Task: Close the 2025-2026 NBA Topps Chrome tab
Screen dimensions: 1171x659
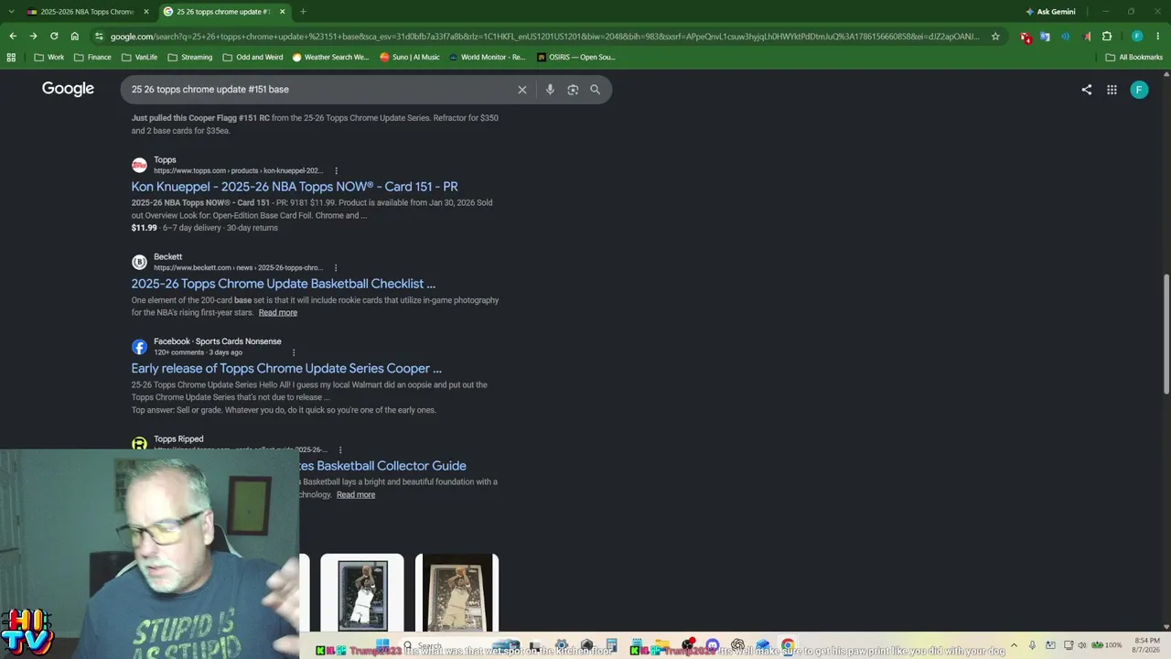Action: coord(145,12)
